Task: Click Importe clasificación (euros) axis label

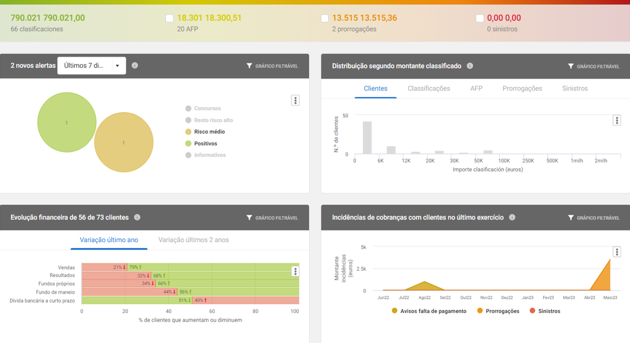Action: (488, 170)
